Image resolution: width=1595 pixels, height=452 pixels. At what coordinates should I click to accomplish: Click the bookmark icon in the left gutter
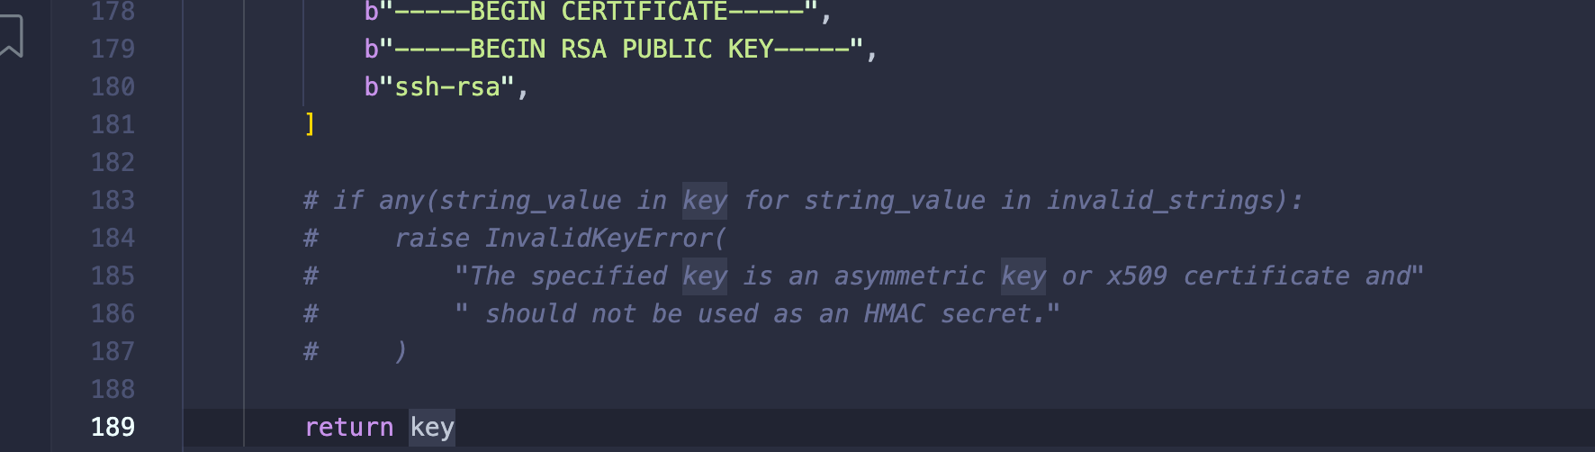(x=11, y=37)
